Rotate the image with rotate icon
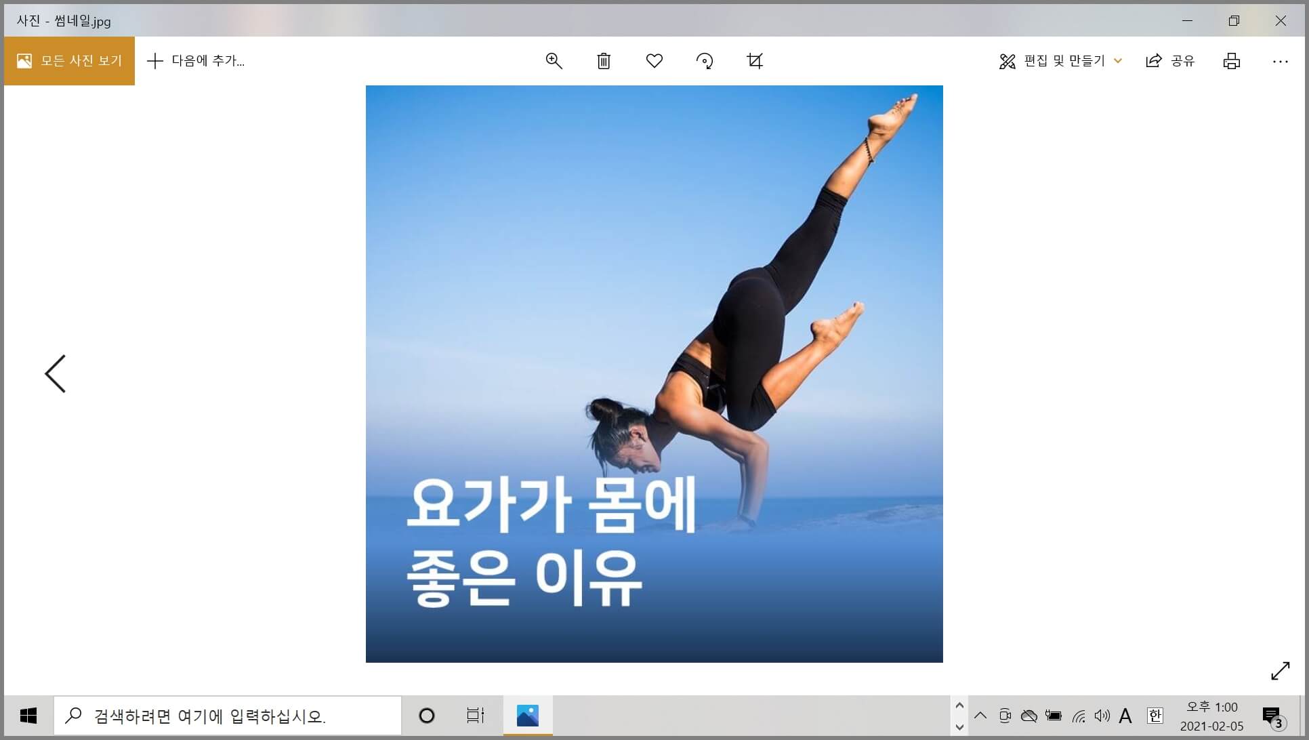The width and height of the screenshot is (1309, 740). click(705, 61)
